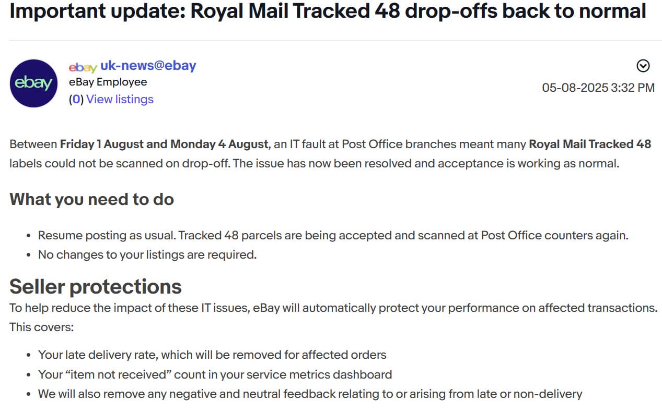
Task: Open the View listings link
Action: (120, 99)
